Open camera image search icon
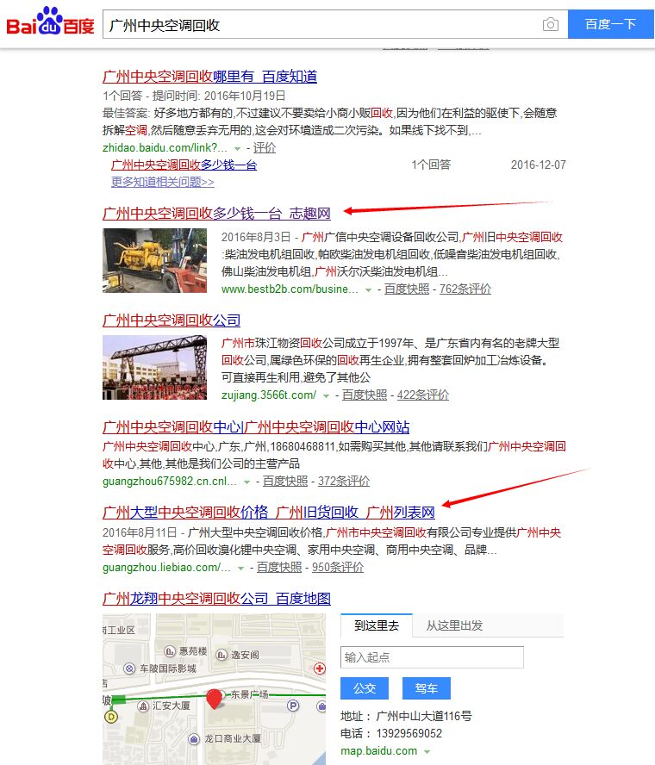Image resolution: width=655 pixels, height=765 pixels. click(x=550, y=24)
